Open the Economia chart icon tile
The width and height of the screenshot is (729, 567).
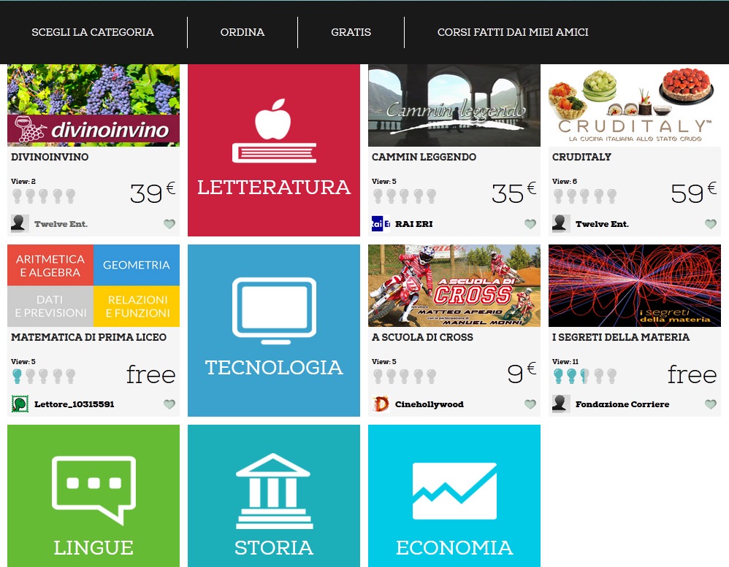(454, 495)
